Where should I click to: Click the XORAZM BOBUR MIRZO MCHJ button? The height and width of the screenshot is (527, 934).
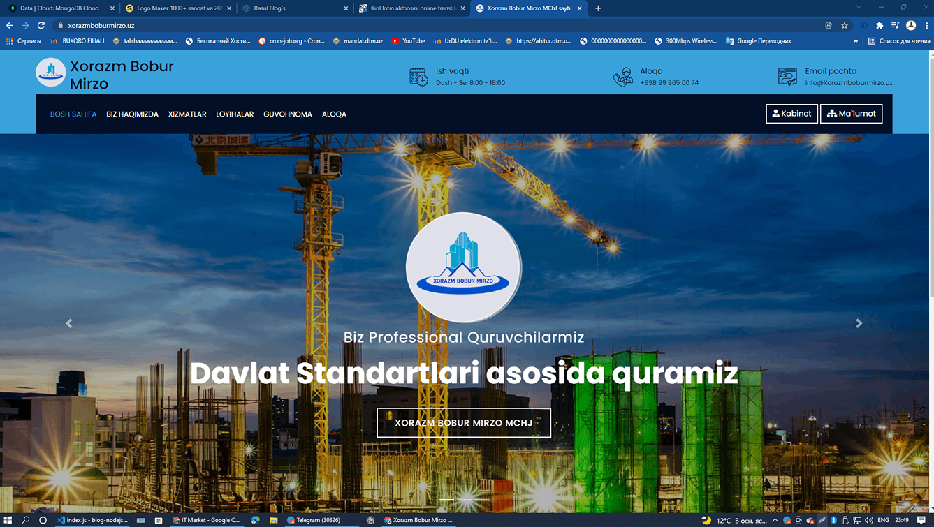(x=463, y=423)
